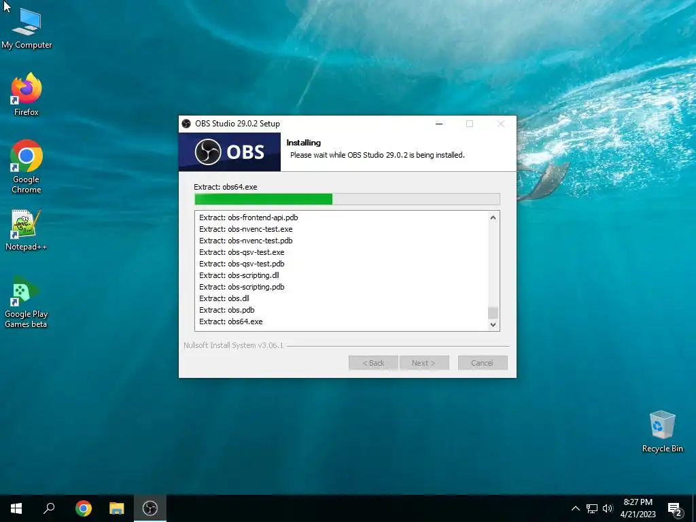
Task: Click the OBS logo banner in installer
Action: click(x=230, y=152)
